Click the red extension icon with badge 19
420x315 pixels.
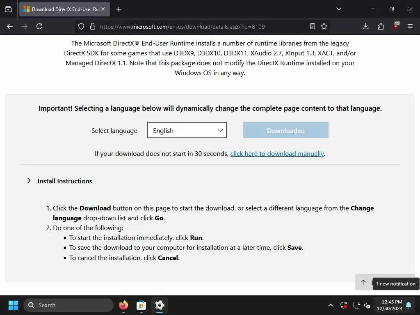click(x=396, y=25)
